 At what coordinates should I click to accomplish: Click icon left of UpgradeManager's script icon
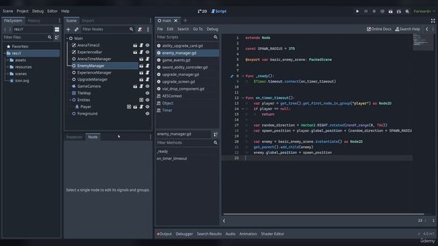point(142,79)
